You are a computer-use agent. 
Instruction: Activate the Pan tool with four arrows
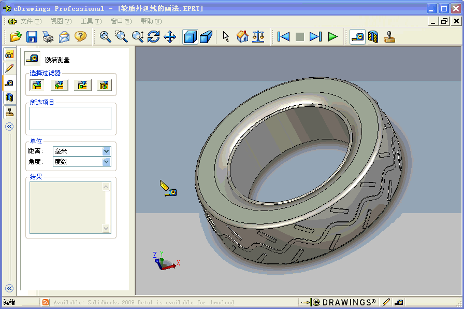pos(170,37)
